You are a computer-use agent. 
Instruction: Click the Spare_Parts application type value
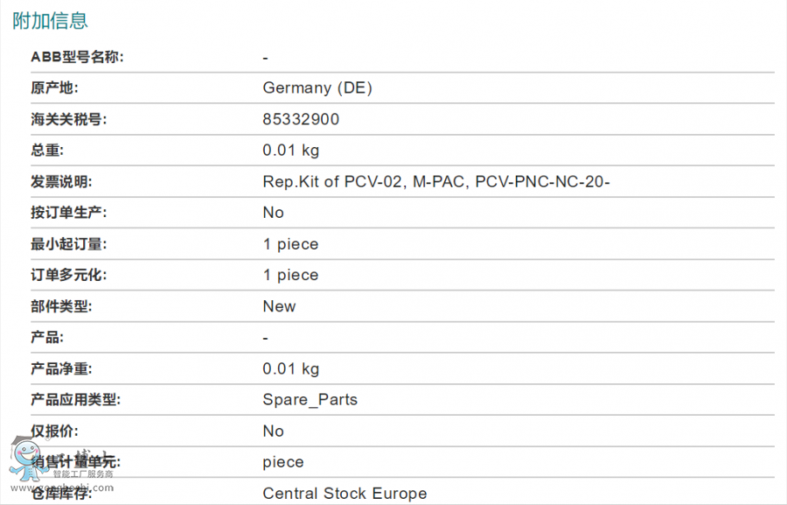click(x=310, y=400)
